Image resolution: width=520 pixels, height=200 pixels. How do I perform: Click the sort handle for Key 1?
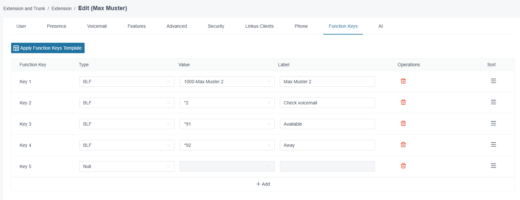coord(494,81)
